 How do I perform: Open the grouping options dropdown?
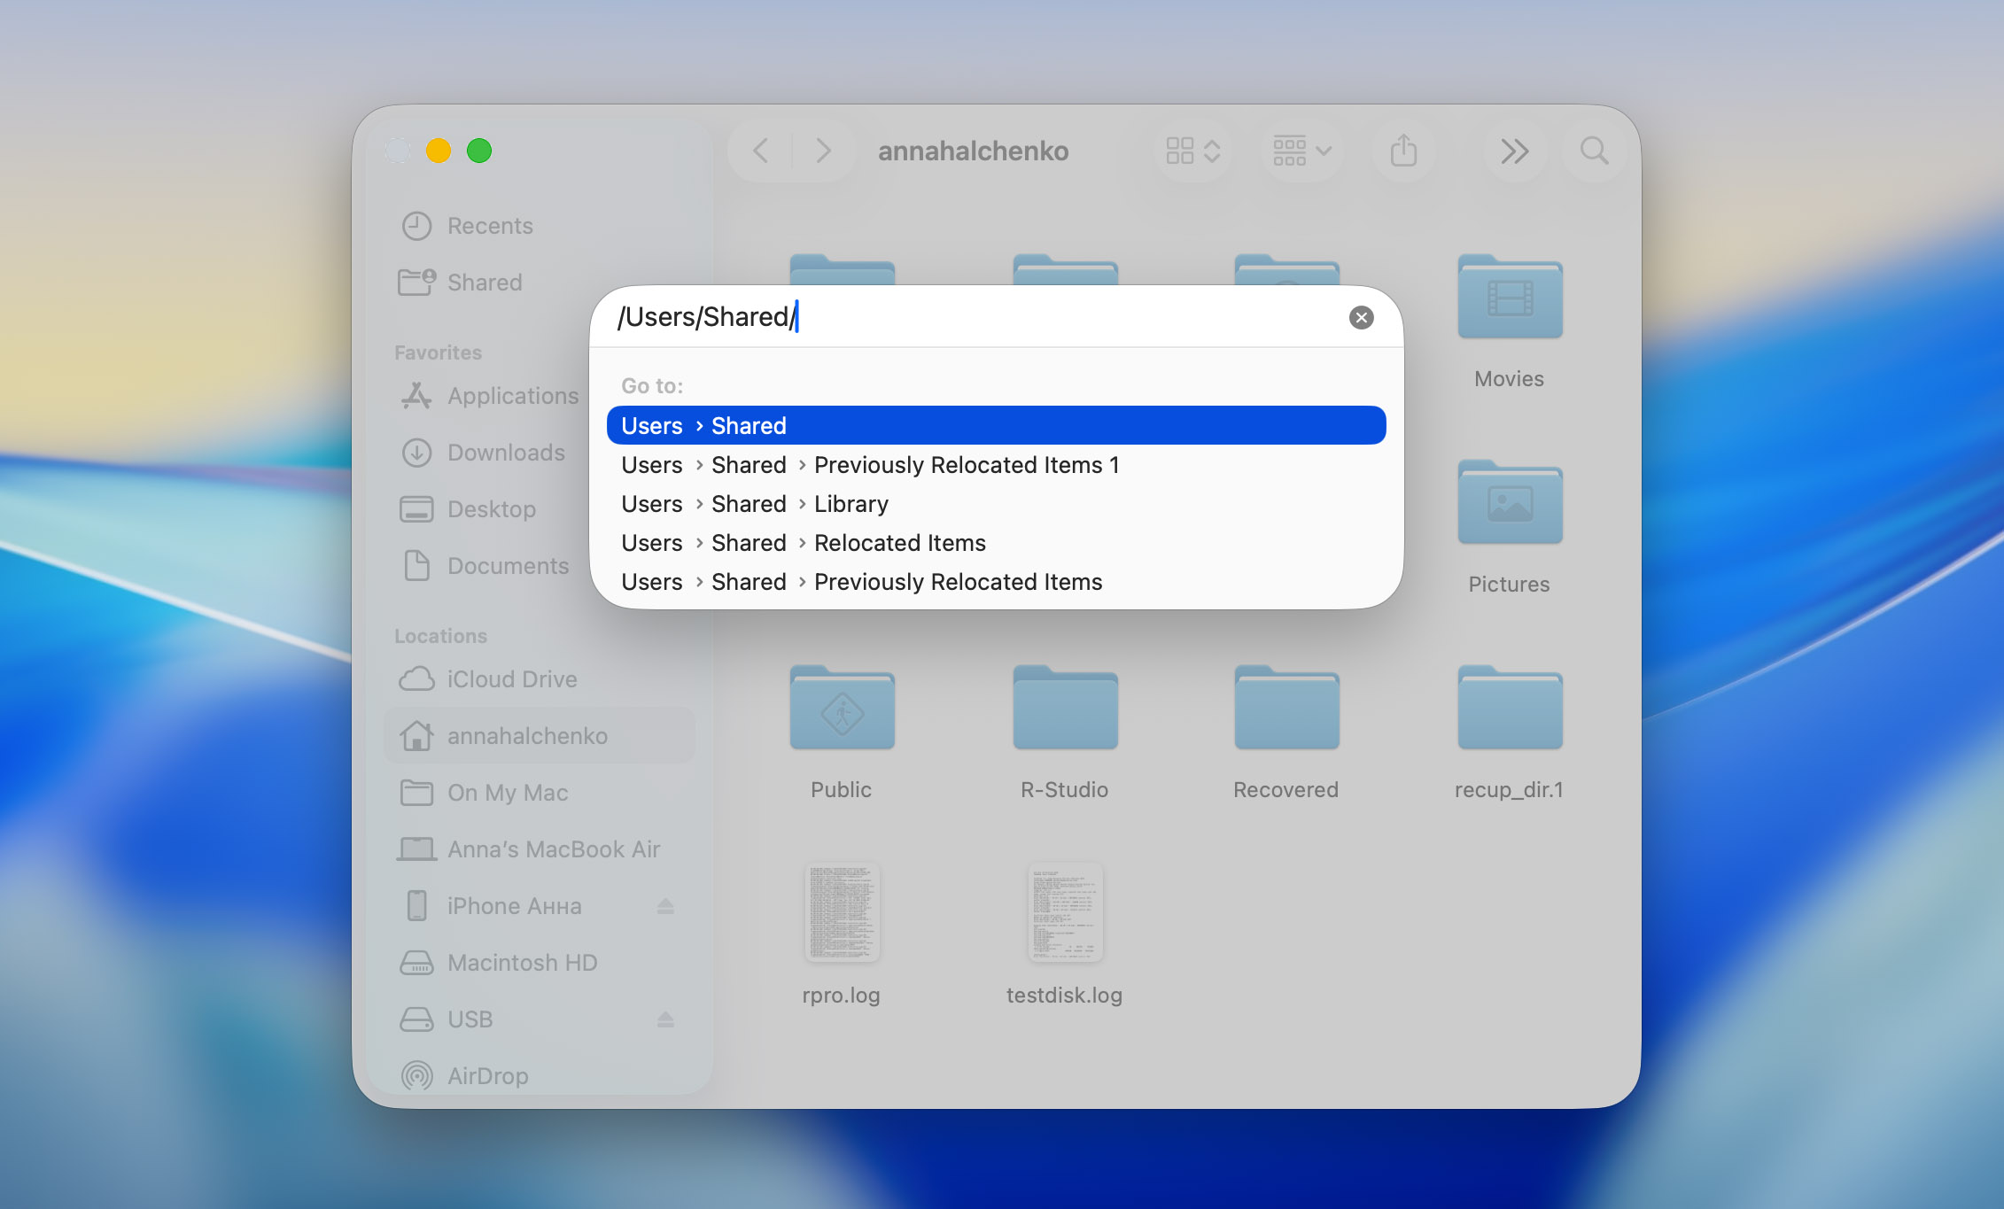[x=1301, y=151]
